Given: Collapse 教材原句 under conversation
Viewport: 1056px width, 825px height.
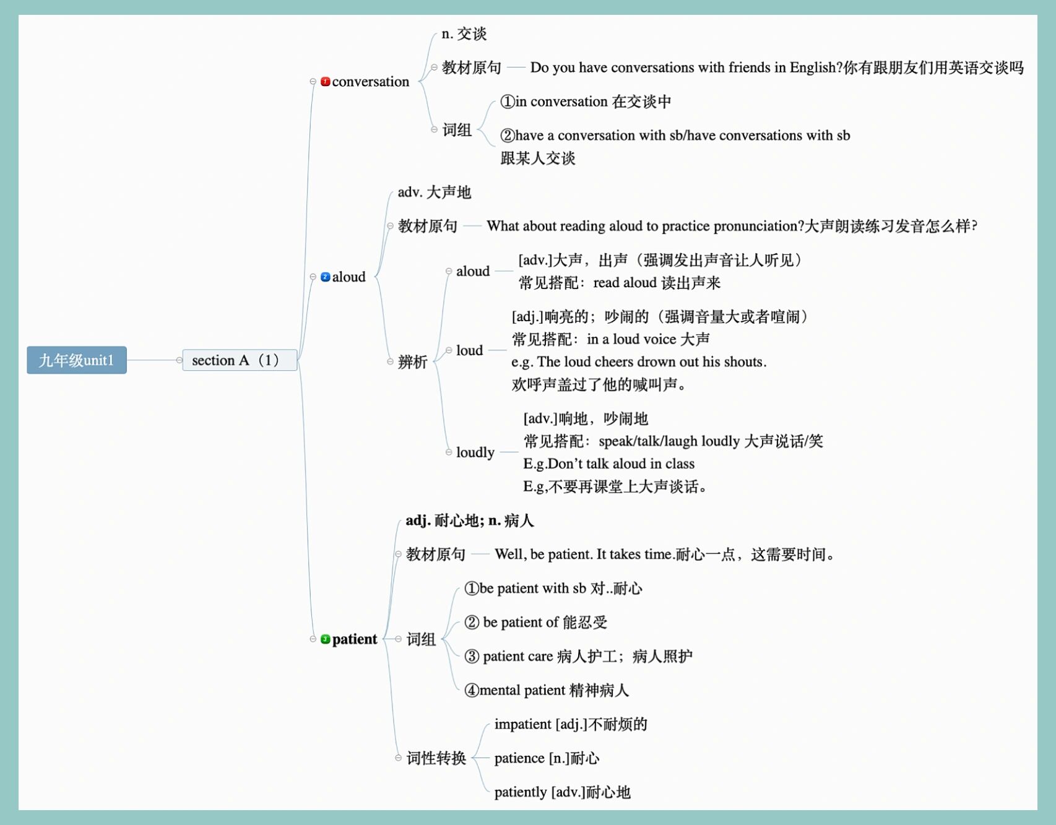Looking at the screenshot, I should pyautogui.click(x=434, y=67).
